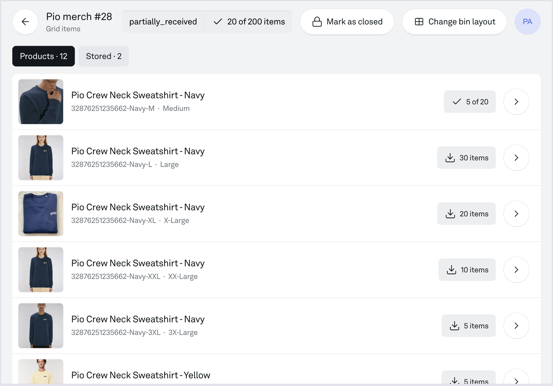The width and height of the screenshot is (553, 386).
Task: Click the partially_received status badge
Action: click(163, 22)
